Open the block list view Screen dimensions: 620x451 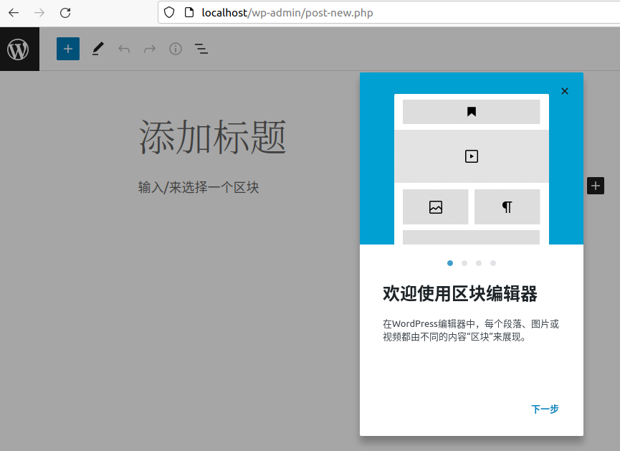pos(201,49)
